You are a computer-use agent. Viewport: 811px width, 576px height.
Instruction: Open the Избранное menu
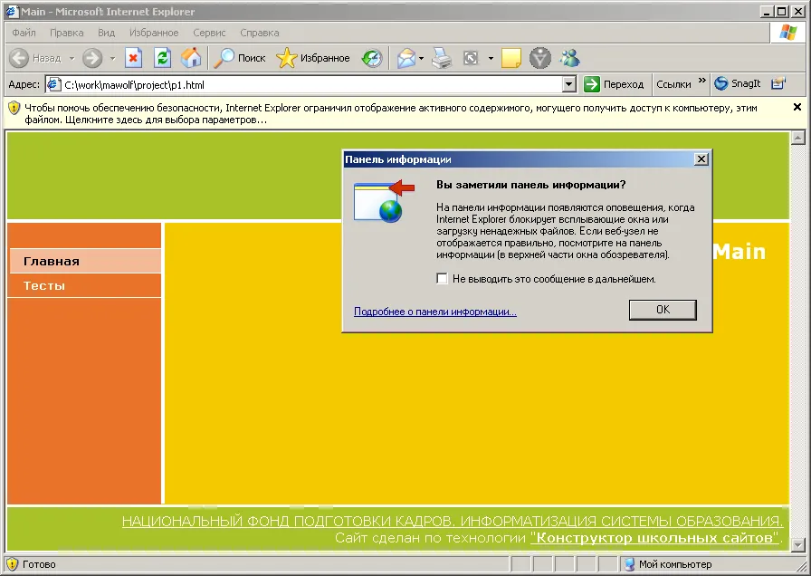(x=154, y=33)
